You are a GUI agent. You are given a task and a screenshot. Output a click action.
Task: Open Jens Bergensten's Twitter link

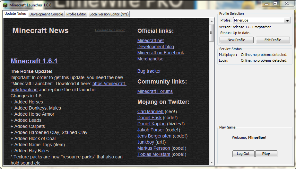coord(154,136)
